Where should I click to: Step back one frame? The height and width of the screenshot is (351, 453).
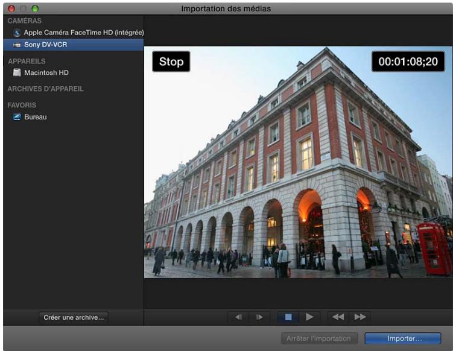point(238,317)
